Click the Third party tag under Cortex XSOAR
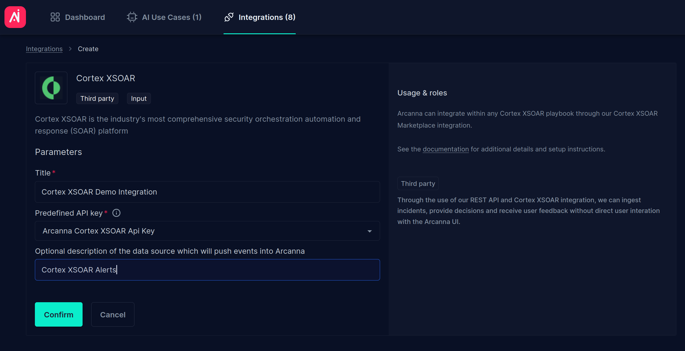This screenshot has height=351, width=685. point(97,98)
